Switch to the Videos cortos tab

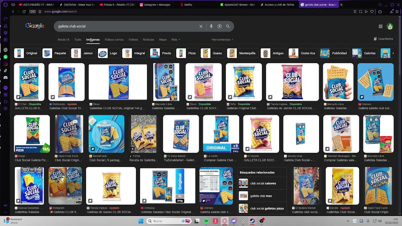[x=114, y=40]
